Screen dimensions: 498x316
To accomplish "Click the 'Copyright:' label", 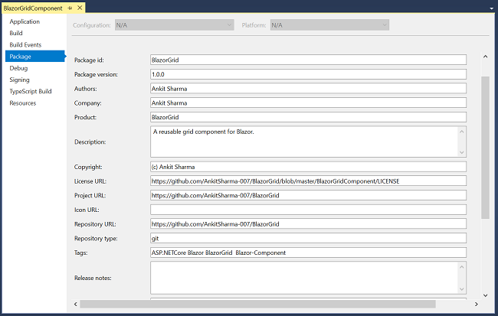I will click(x=88, y=167).
